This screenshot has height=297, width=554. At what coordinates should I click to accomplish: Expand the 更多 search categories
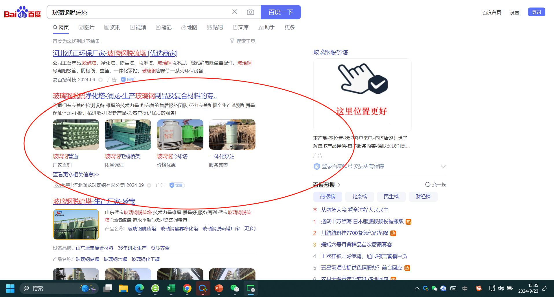(290, 27)
